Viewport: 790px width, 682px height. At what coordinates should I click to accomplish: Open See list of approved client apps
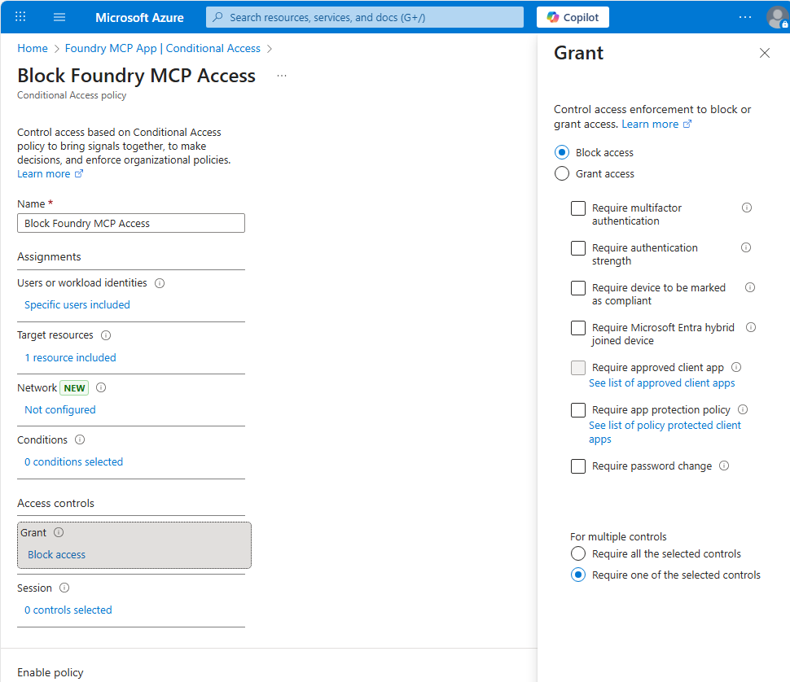click(x=661, y=383)
